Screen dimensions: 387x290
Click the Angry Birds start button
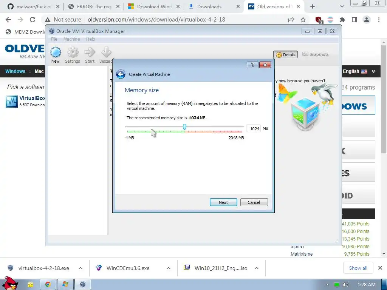[9, 284]
